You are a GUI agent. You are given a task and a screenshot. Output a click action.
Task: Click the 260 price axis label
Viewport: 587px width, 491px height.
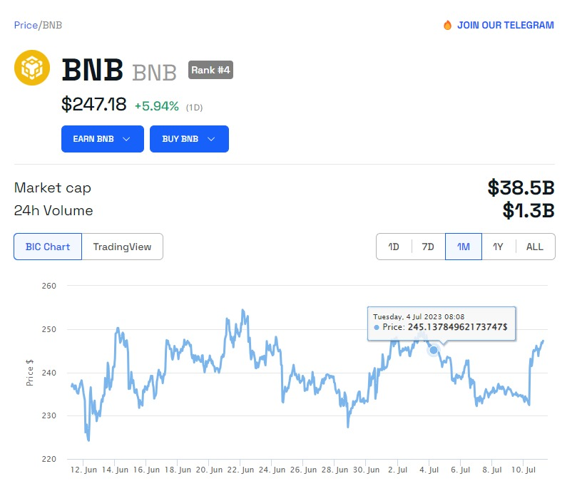pyautogui.click(x=49, y=286)
